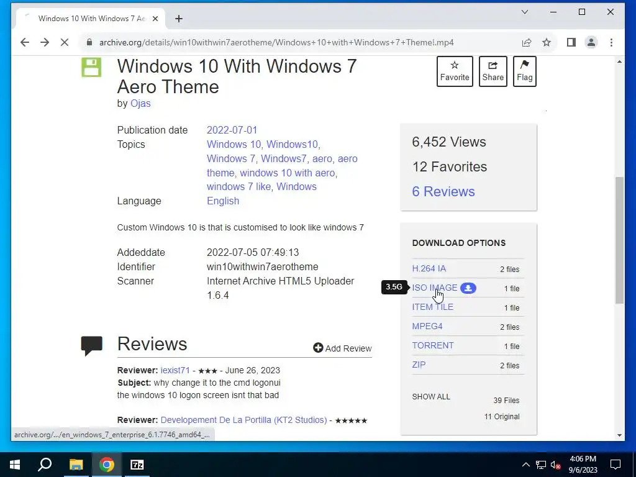Close the Windows 10 With Windows 7 tab
The width and height of the screenshot is (636, 477).
(x=155, y=19)
